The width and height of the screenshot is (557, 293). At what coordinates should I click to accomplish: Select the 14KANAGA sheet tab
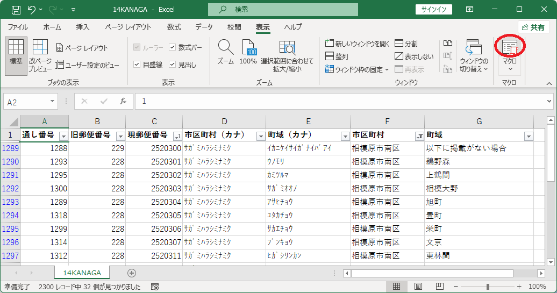[x=82, y=273]
